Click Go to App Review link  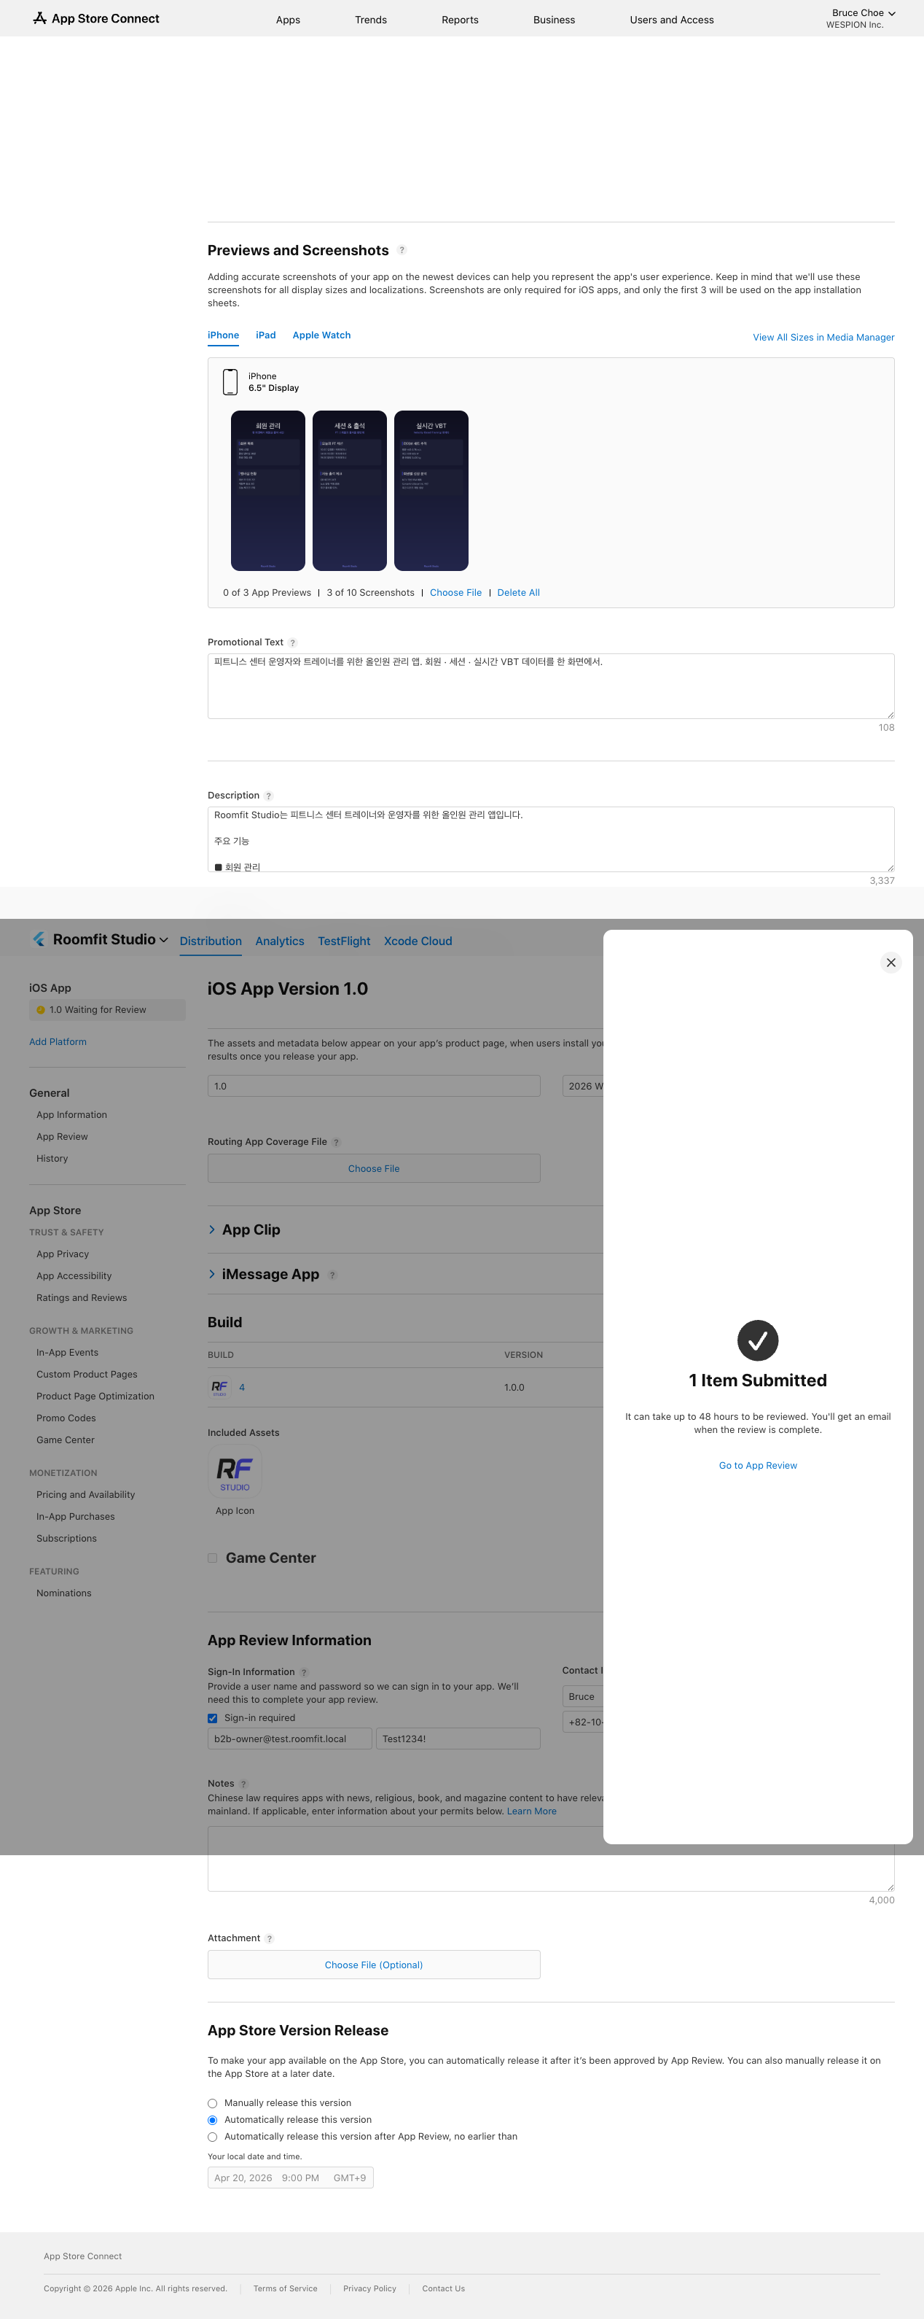tap(758, 1466)
